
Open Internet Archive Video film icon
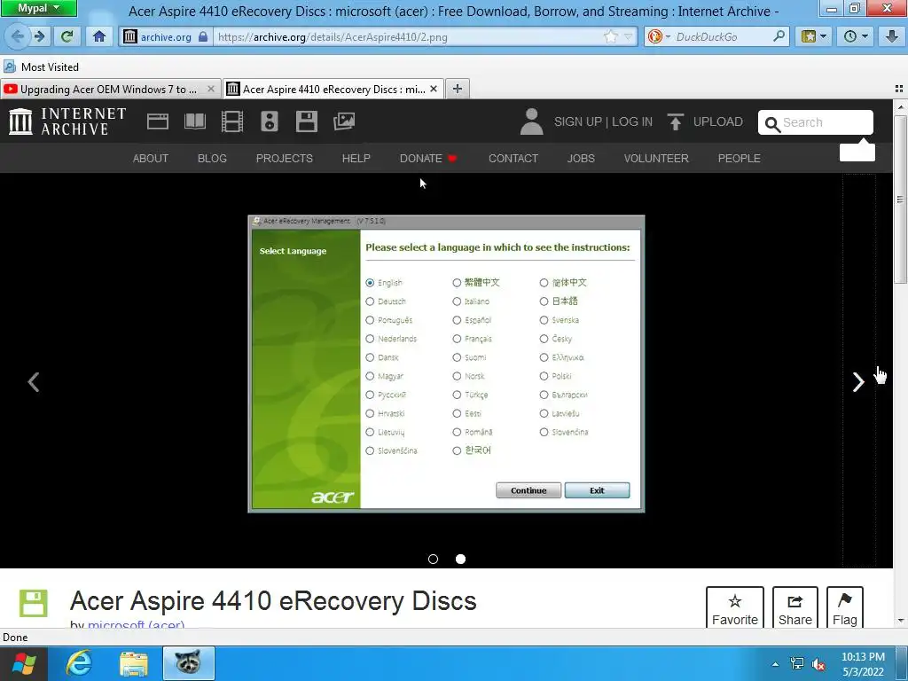click(232, 121)
